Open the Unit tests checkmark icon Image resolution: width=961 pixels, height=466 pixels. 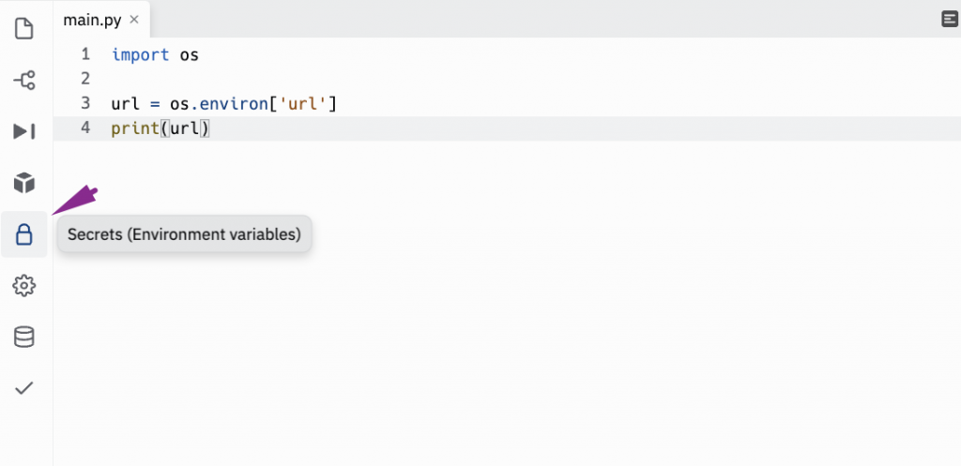(24, 387)
